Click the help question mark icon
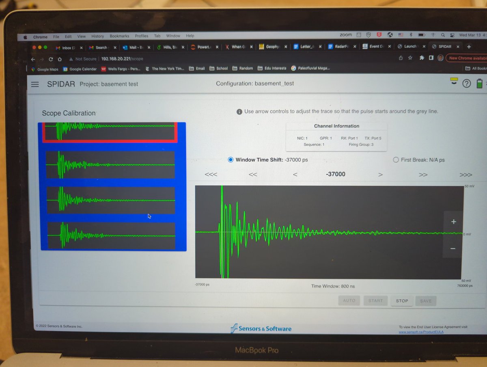 click(x=467, y=84)
